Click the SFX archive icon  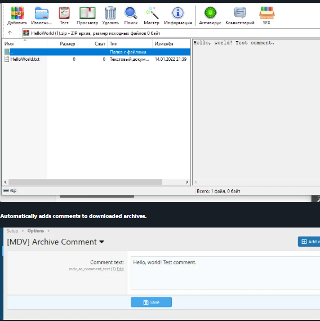266,13
